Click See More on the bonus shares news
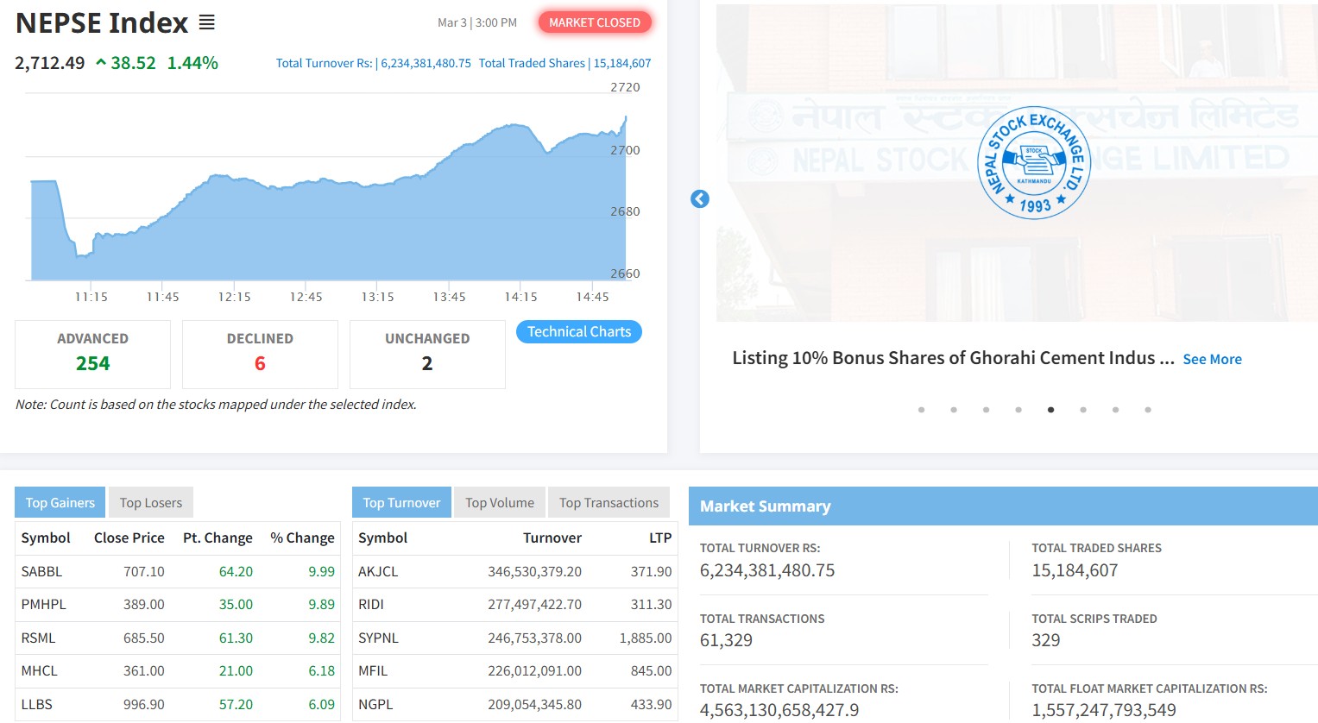This screenshot has height=723, width=1318. pos(1212,360)
